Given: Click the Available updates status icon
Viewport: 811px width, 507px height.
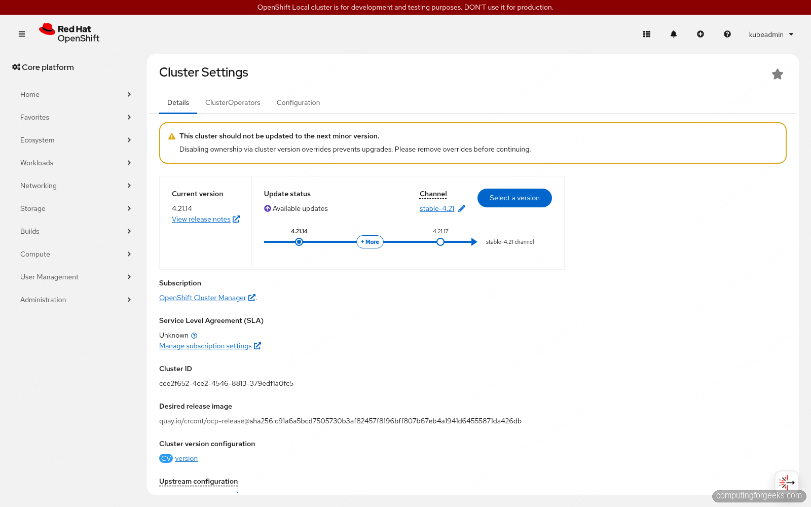Looking at the screenshot, I should tap(268, 208).
